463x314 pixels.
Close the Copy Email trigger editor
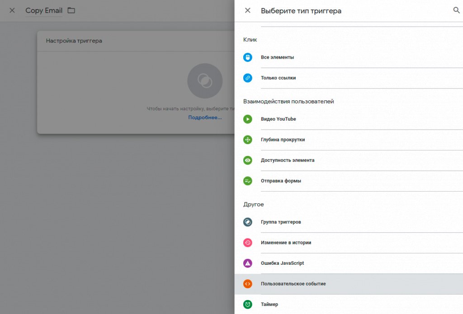click(x=12, y=11)
